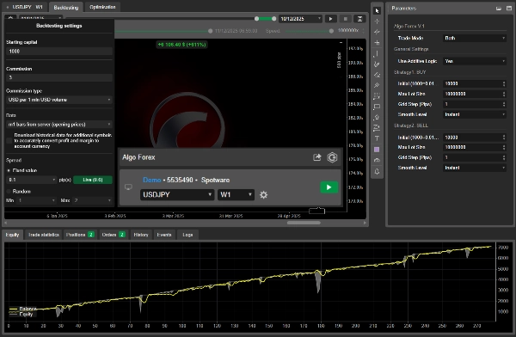Open the Trade Mode dropdown
The height and width of the screenshot is (337, 516).
[475, 38]
